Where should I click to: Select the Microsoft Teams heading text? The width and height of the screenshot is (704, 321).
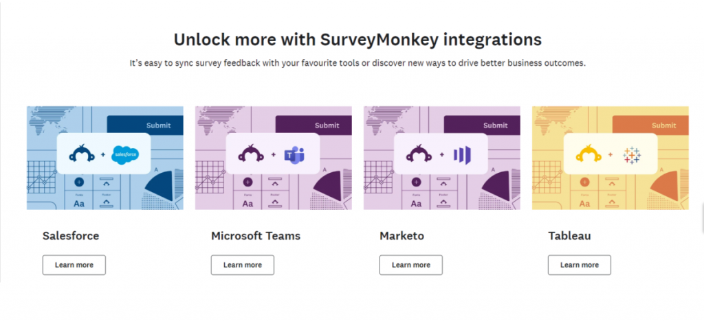tap(256, 236)
